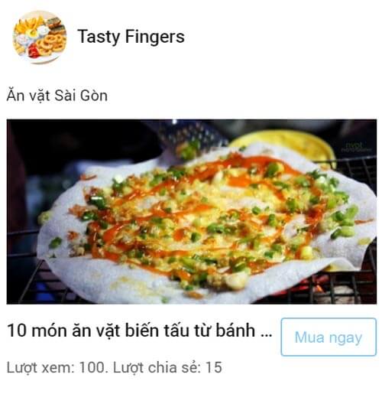
Task: Click the word 'bánh' in the headline
Action: click(235, 331)
